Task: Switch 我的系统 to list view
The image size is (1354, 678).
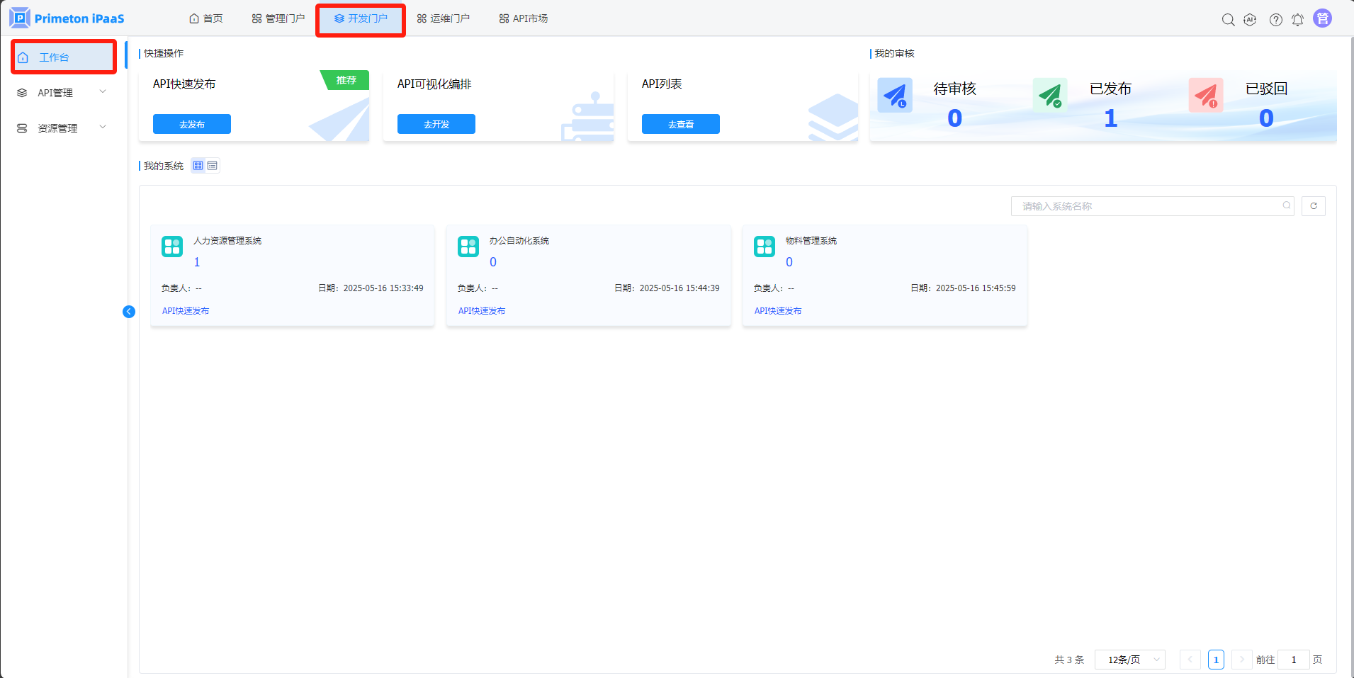Action: tap(213, 166)
